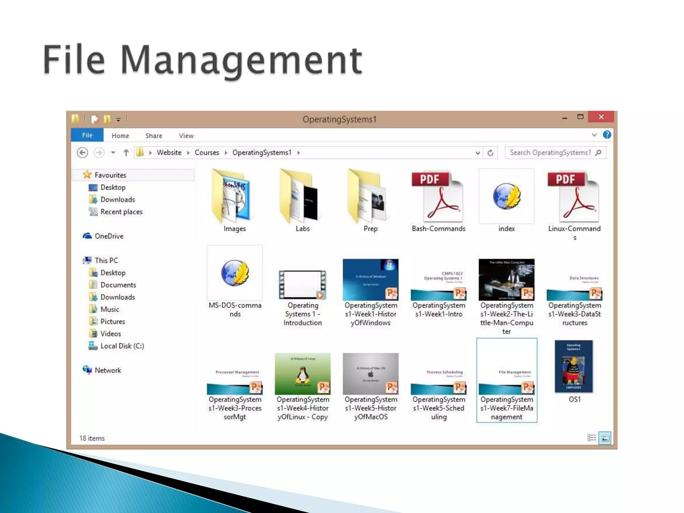The width and height of the screenshot is (684, 513).
Task: Open the File ribbon tab
Action: pos(87,135)
